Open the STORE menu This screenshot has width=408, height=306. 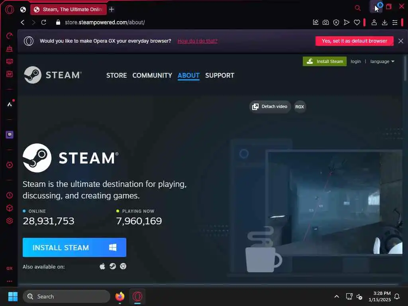point(116,75)
